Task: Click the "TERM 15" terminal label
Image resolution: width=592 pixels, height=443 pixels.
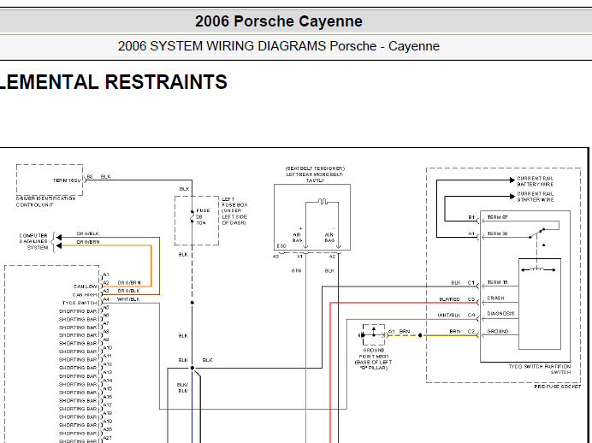Action: (497, 282)
